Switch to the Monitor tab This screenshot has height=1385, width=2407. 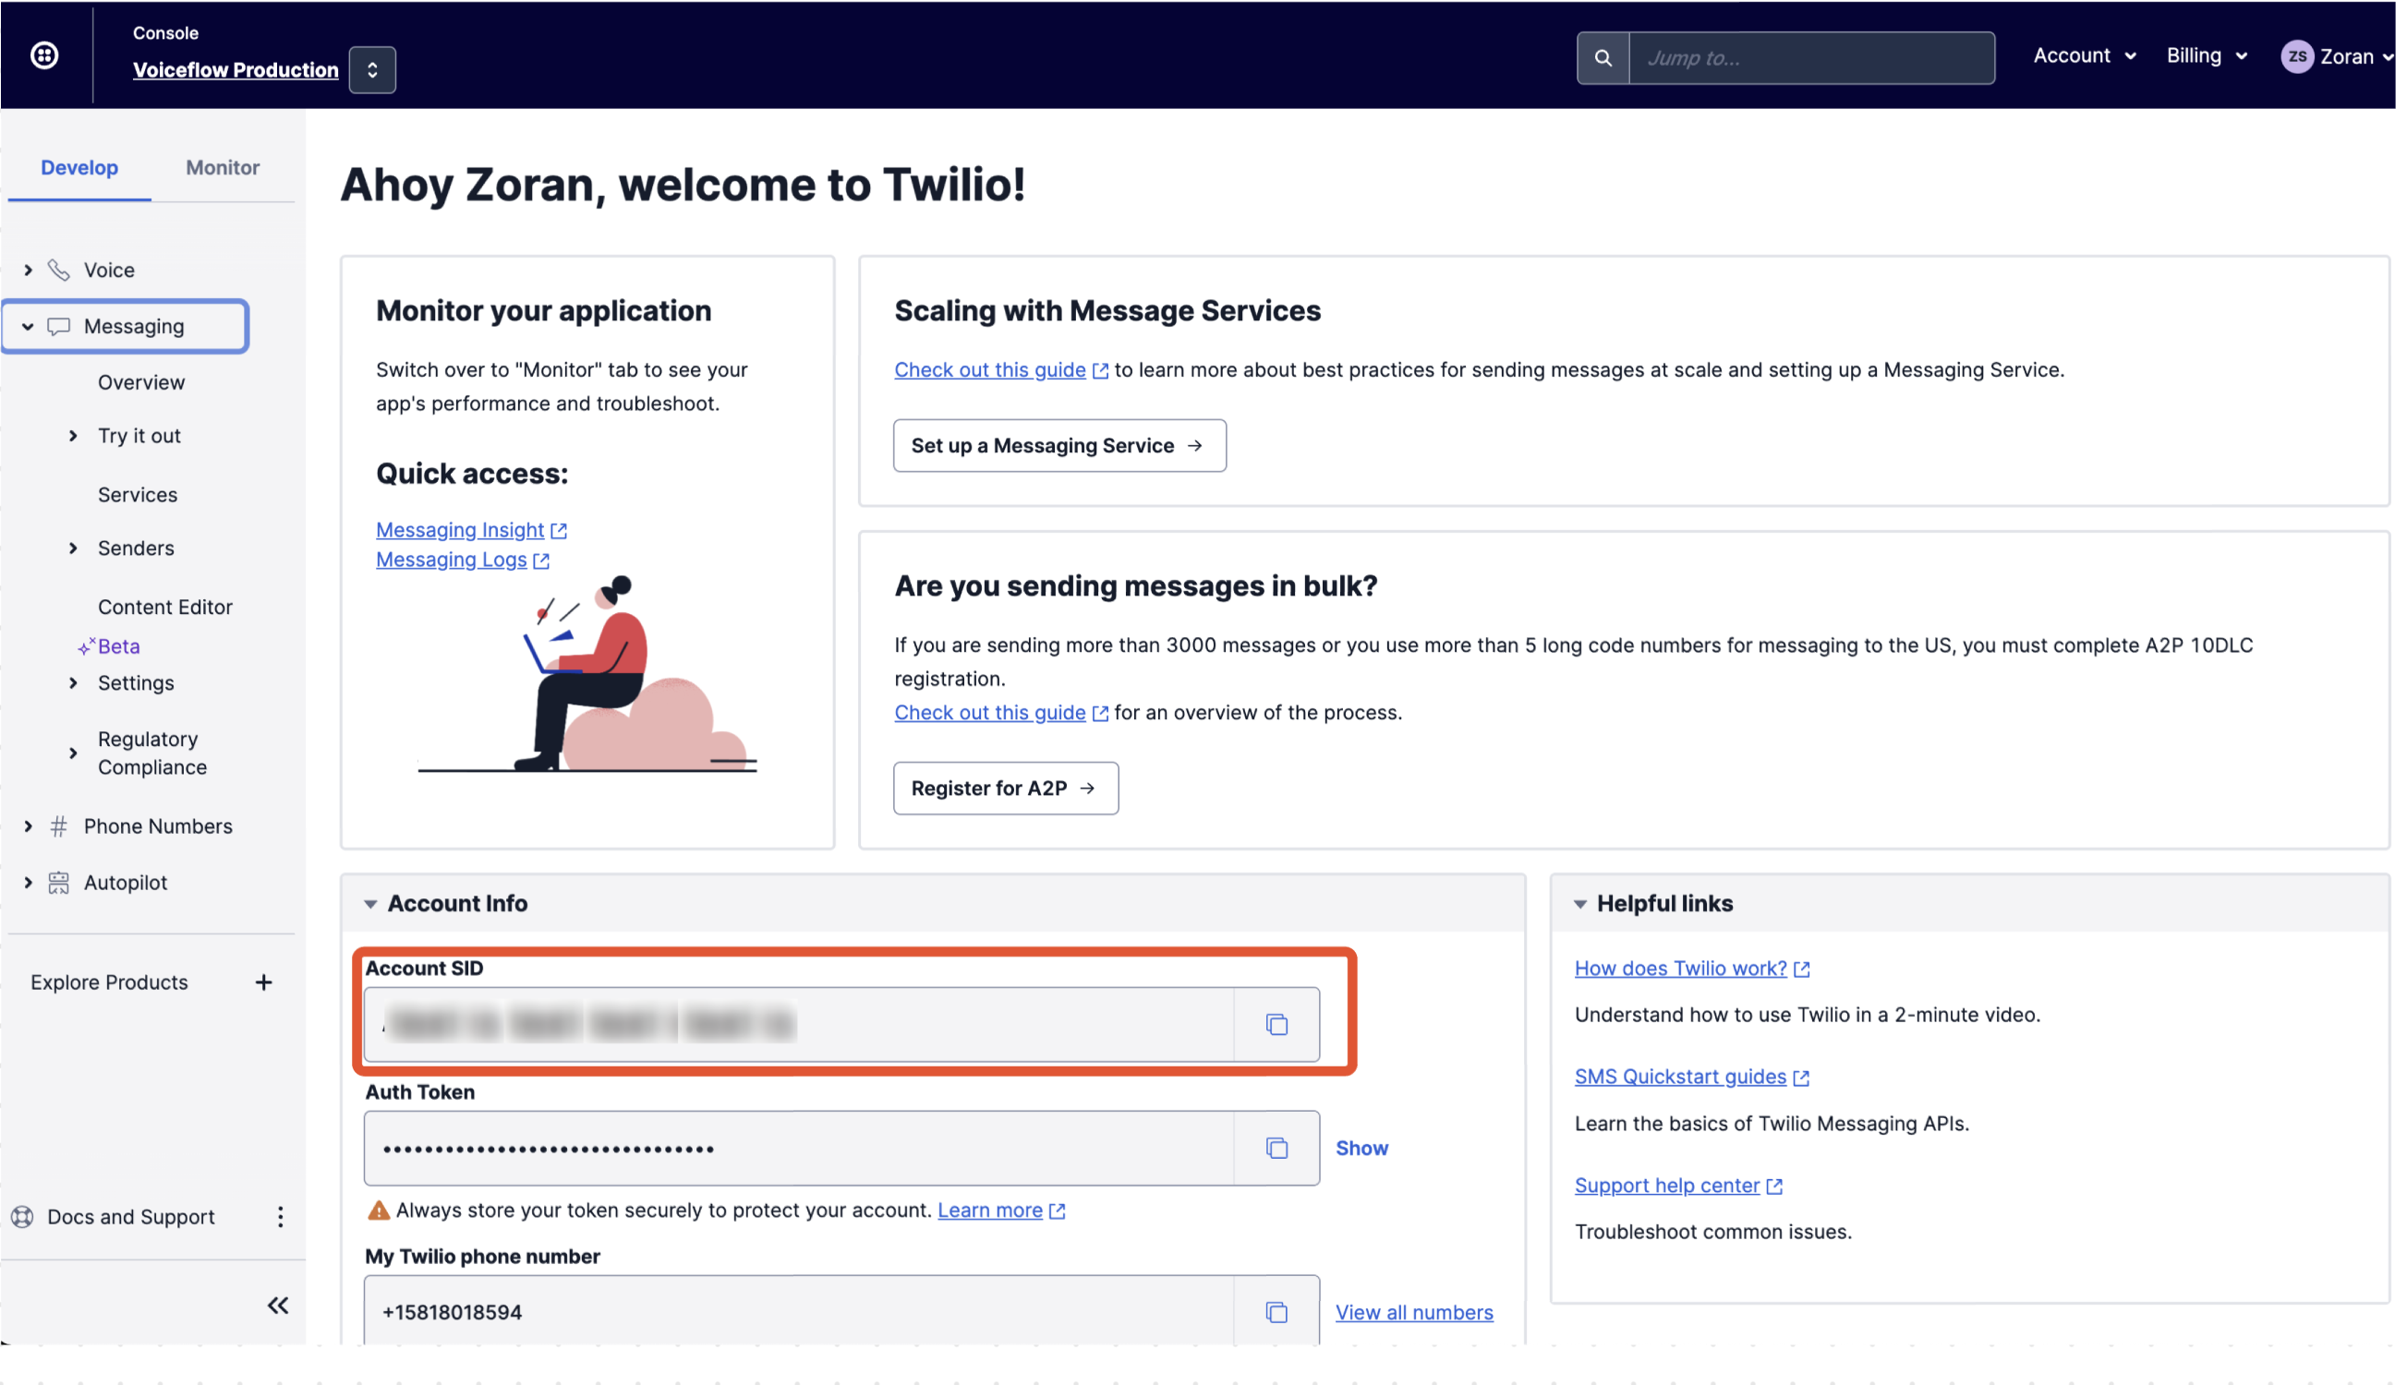pyautogui.click(x=223, y=167)
